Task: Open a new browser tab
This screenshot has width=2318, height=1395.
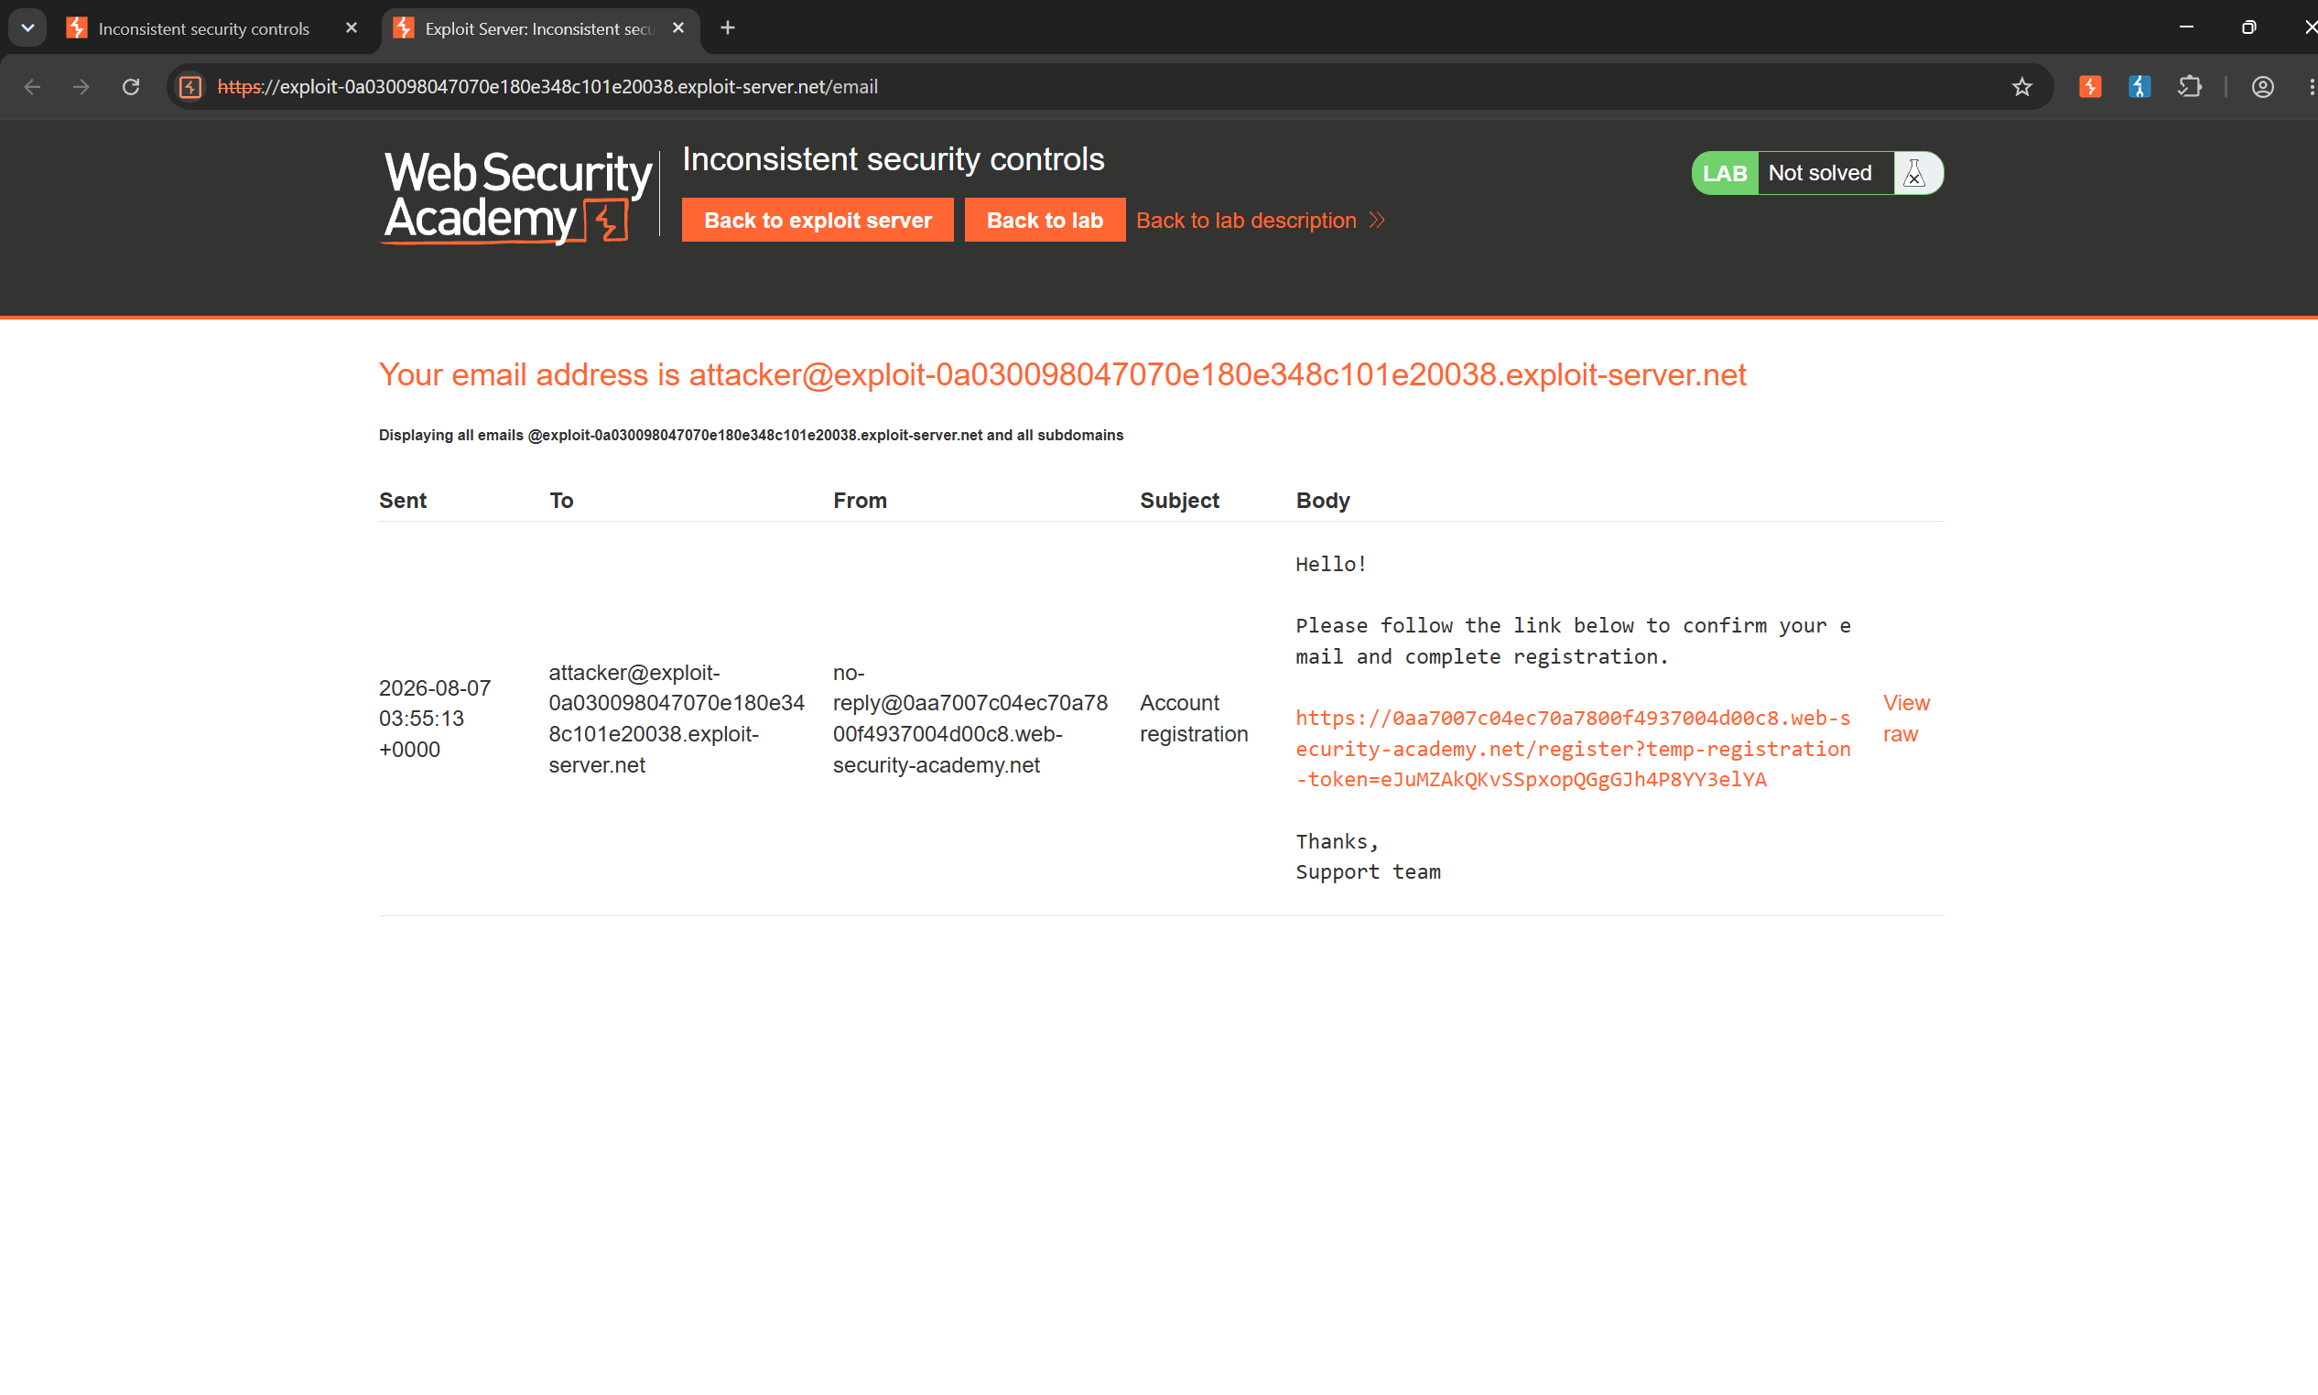Action: tap(728, 28)
